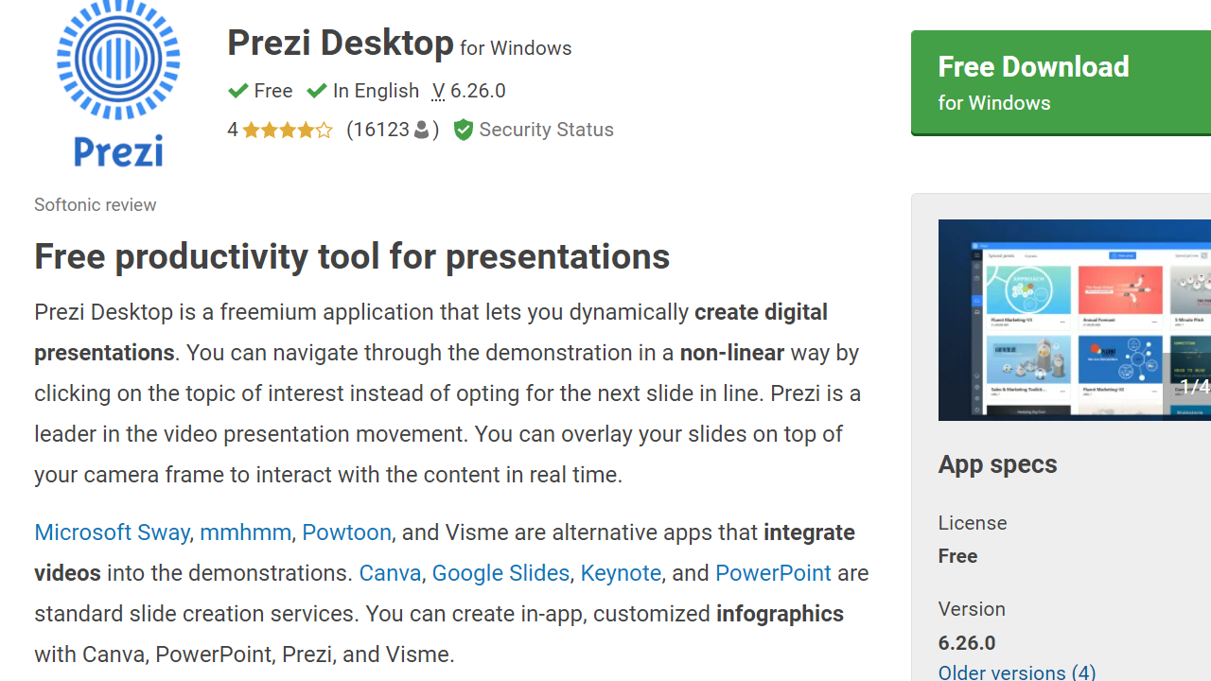Click the app screenshot preview thumbnail
Viewport: 1211px width, 681px height.
[x=1074, y=320]
